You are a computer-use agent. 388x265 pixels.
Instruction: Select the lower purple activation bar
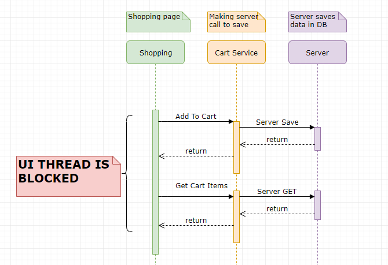click(x=317, y=205)
